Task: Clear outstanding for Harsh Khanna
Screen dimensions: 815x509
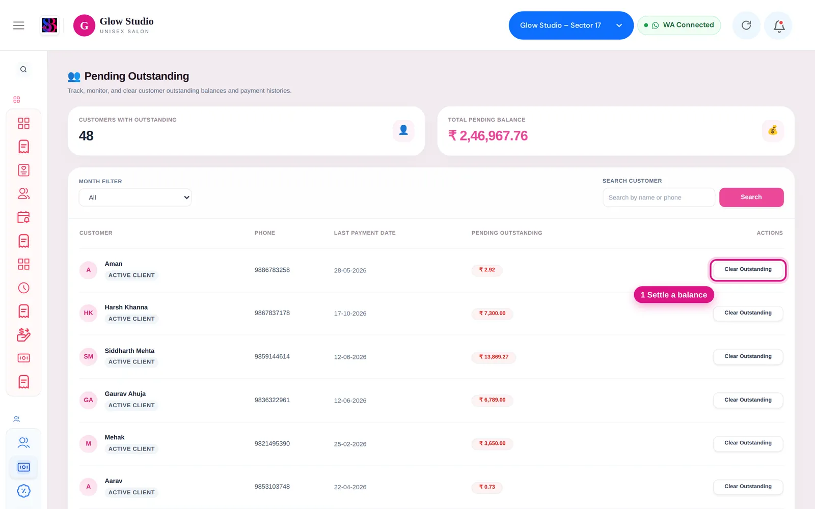Action: click(748, 313)
